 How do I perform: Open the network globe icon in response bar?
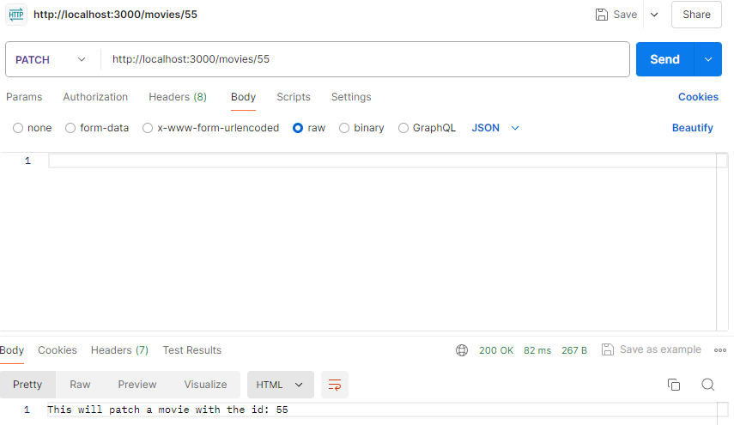pos(462,350)
